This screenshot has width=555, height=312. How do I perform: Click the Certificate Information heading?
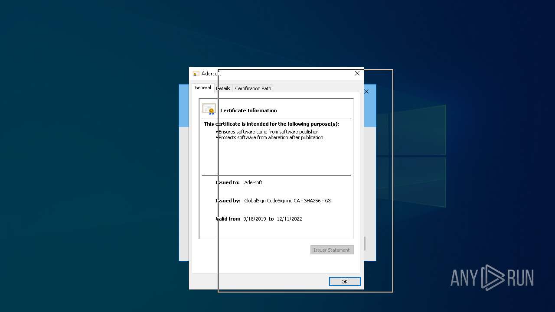point(248,110)
